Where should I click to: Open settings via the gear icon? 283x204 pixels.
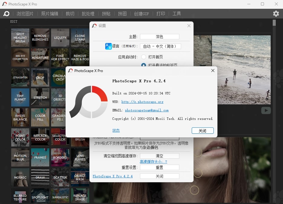(276, 14)
